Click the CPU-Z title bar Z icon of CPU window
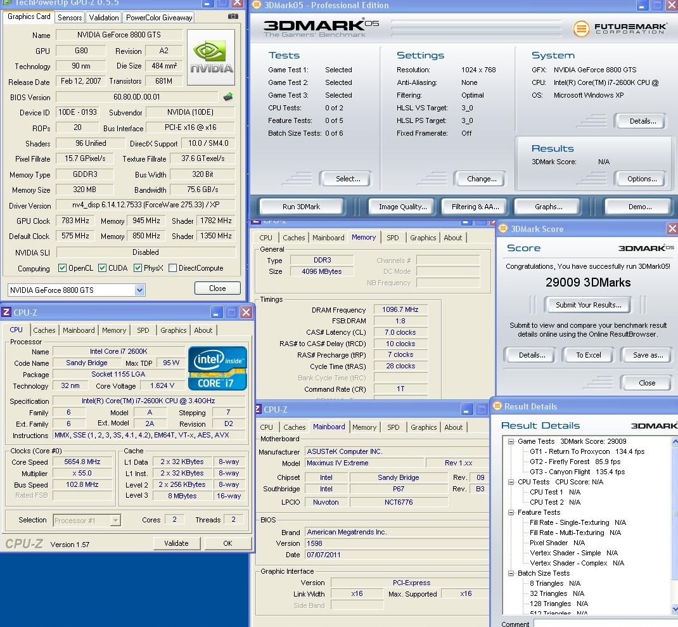 coord(6,312)
